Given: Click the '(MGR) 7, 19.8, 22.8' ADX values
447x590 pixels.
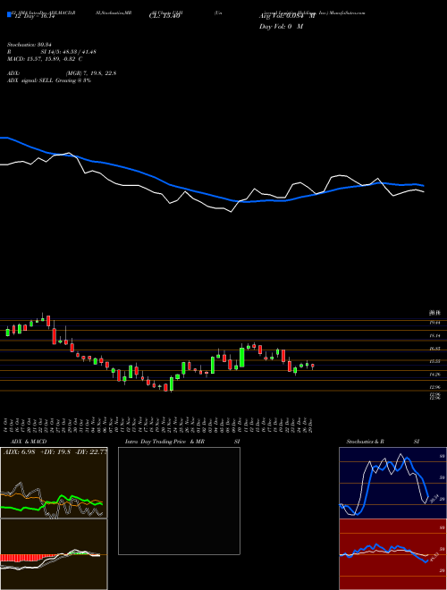Looking at the screenshot, I should point(90,73).
